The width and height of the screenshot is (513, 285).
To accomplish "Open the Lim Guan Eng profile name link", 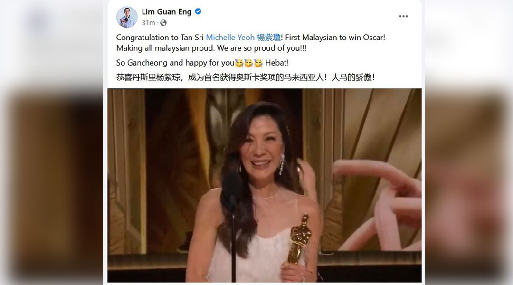I will 167,12.
